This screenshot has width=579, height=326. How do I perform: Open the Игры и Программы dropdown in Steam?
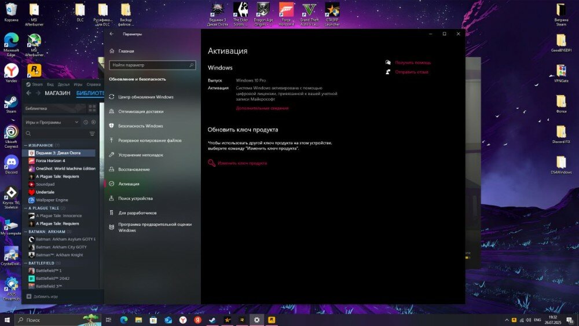point(52,122)
